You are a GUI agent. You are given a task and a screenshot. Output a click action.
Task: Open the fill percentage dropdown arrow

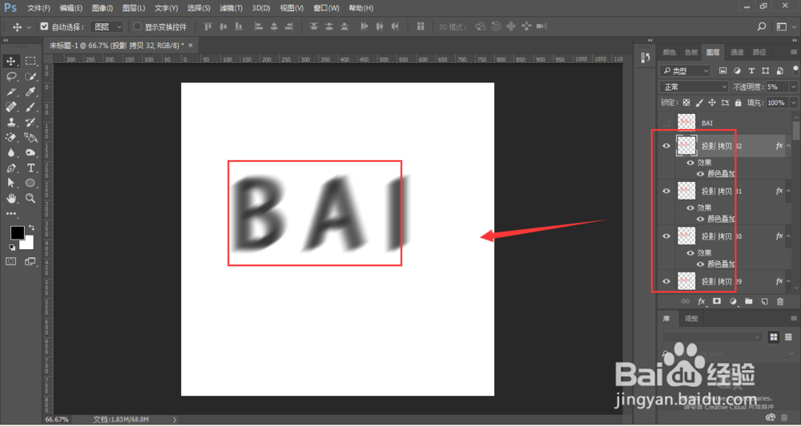(793, 103)
